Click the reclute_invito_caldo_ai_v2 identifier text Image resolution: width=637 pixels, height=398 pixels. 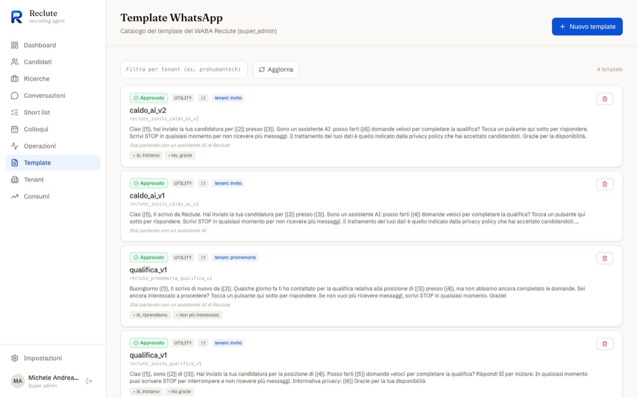tap(164, 119)
